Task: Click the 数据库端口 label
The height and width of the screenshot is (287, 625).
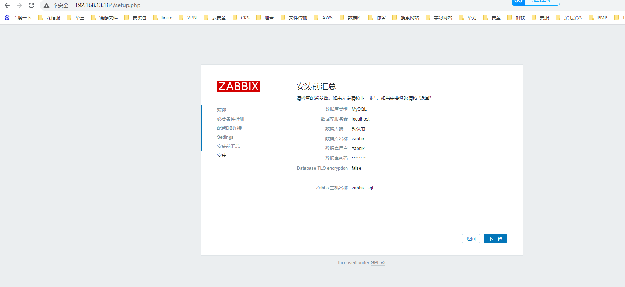Action: tap(337, 129)
